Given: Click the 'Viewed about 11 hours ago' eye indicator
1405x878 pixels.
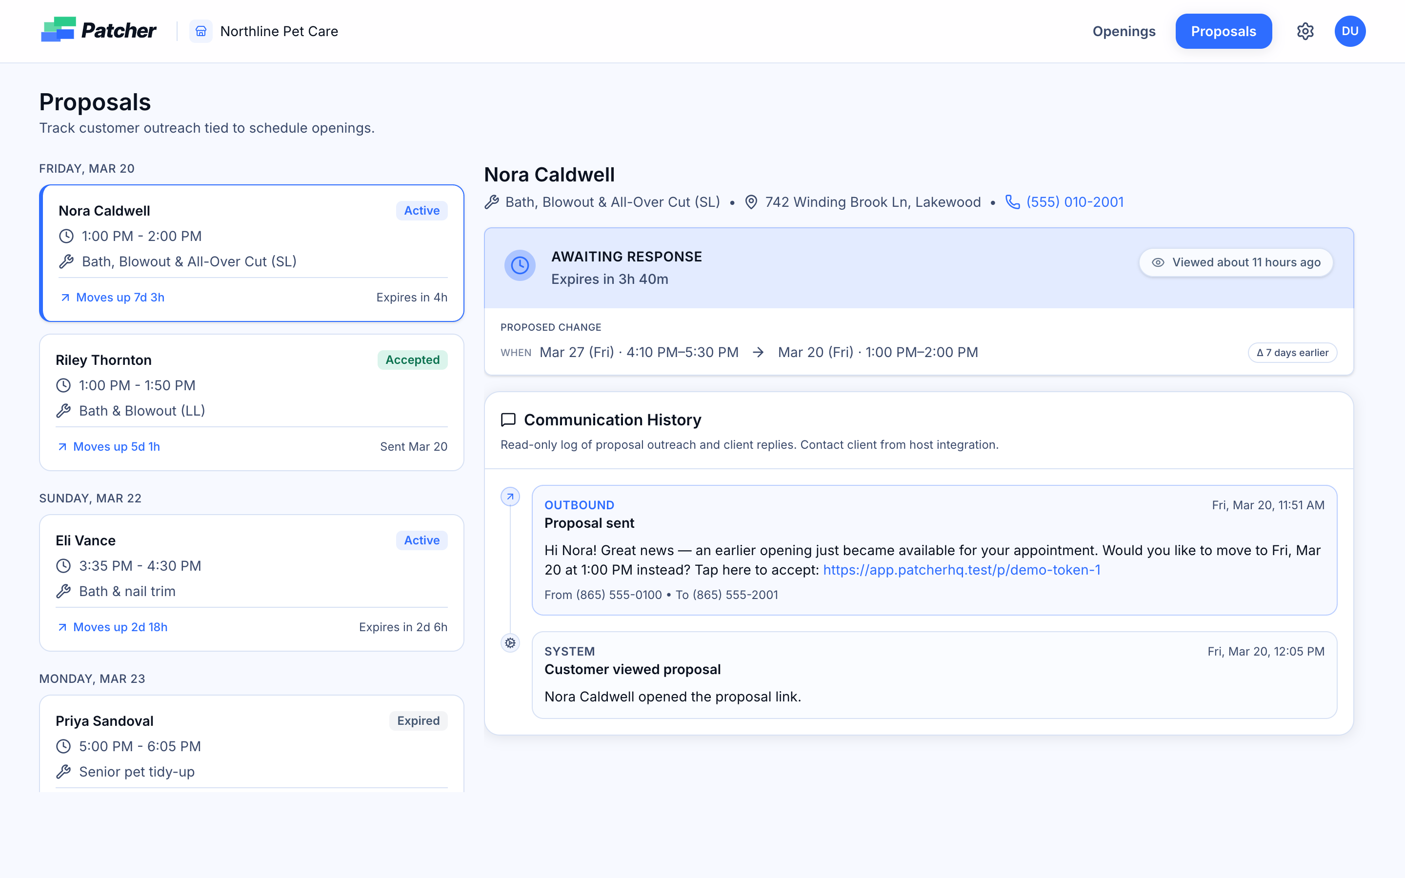Looking at the screenshot, I should point(1235,262).
